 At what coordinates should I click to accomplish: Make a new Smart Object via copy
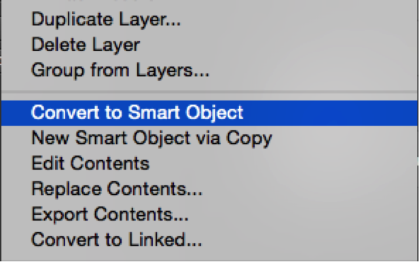coord(209,138)
